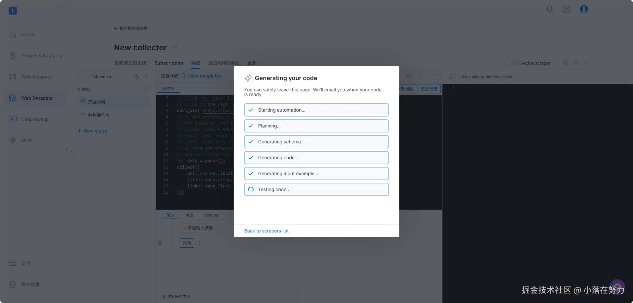Click the play button to test code
Viewport: 633px width, 303px height.
[x=451, y=76]
